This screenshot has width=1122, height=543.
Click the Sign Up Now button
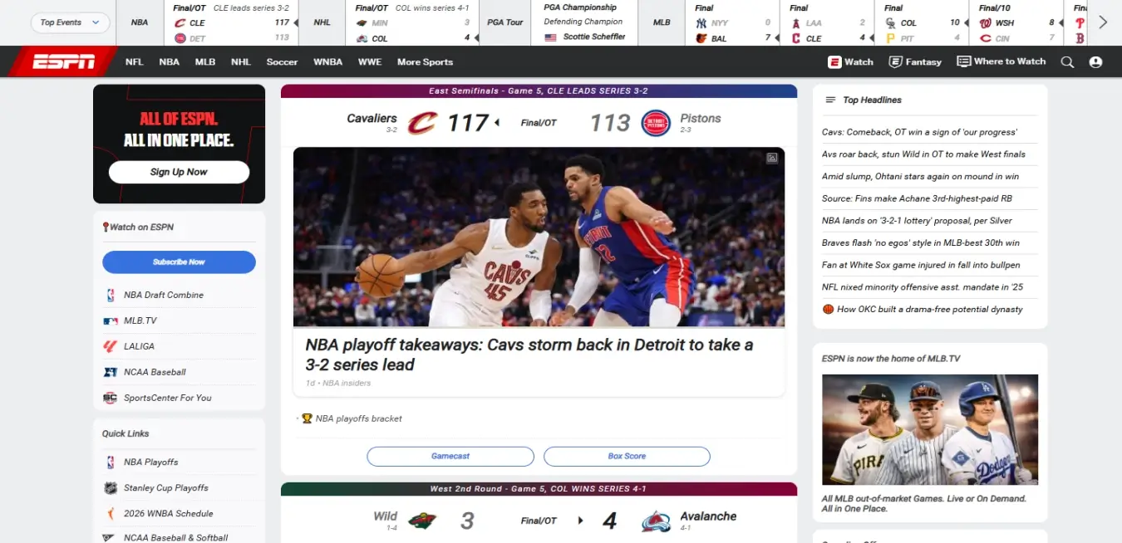179,172
